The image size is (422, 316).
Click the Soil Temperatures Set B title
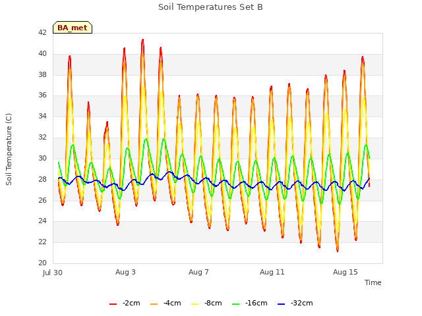pyautogui.click(x=210, y=7)
